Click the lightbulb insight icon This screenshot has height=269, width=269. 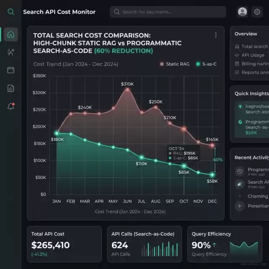[x=240, y=106]
